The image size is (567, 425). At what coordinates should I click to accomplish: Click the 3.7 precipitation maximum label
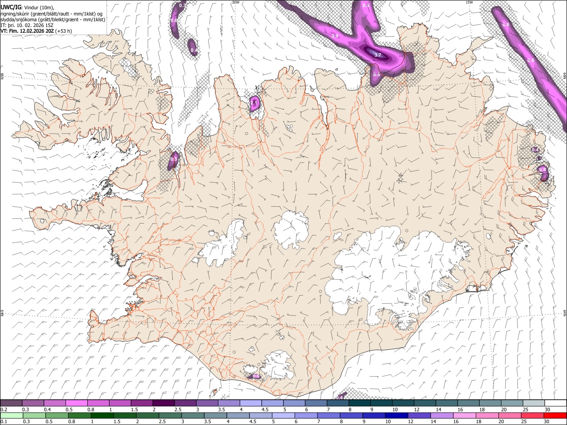tap(378, 55)
